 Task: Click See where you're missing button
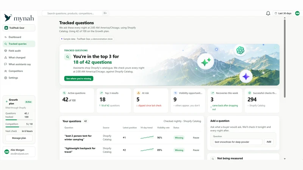[79, 79]
